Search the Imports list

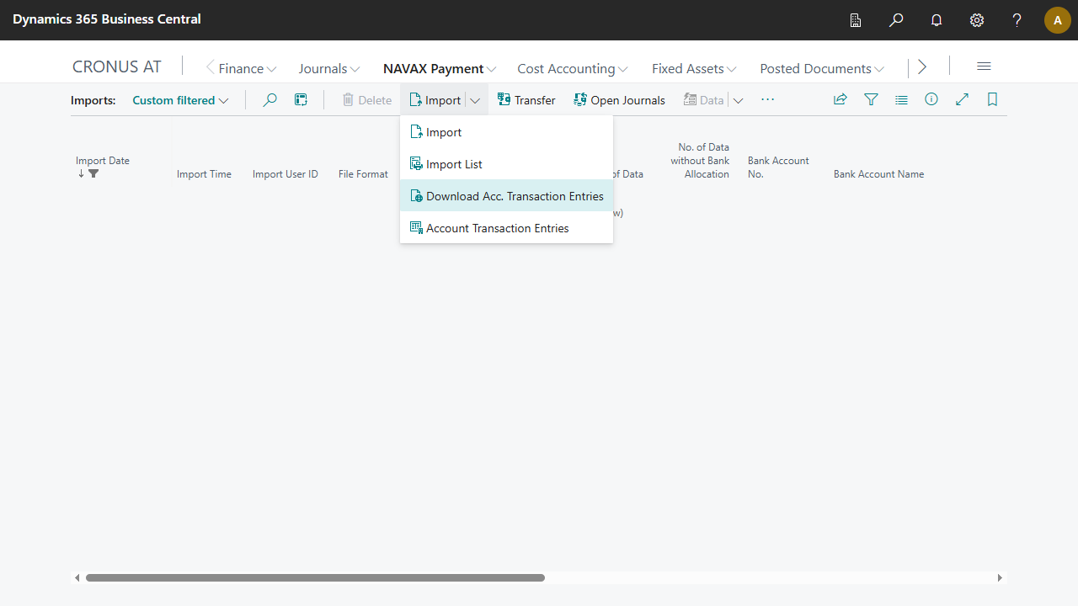click(269, 100)
